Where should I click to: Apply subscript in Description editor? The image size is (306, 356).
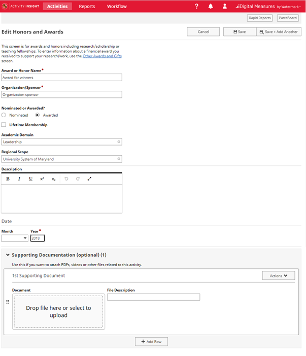click(x=53, y=179)
